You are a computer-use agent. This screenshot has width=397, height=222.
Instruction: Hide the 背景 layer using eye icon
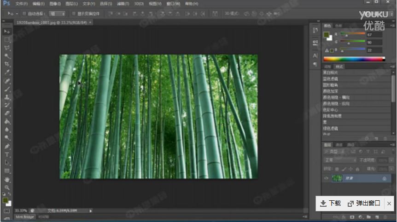(327, 179)
